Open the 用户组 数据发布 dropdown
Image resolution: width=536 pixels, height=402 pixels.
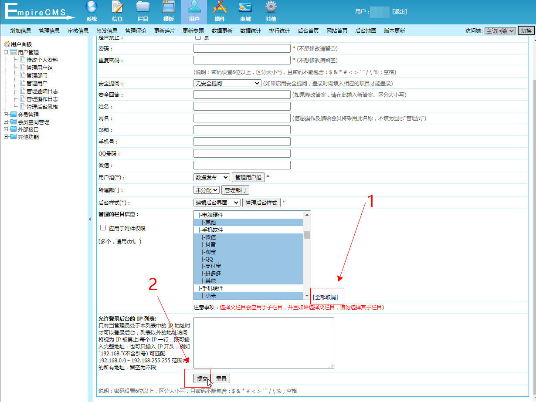211,177
